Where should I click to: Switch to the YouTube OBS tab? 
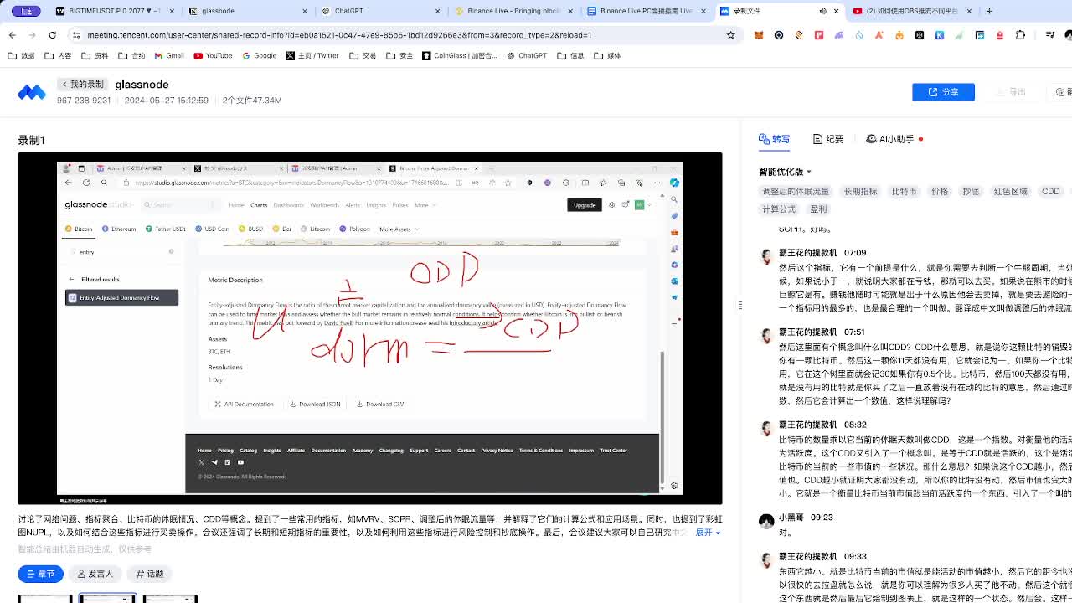pyautogui.click(x=912, y=11)
